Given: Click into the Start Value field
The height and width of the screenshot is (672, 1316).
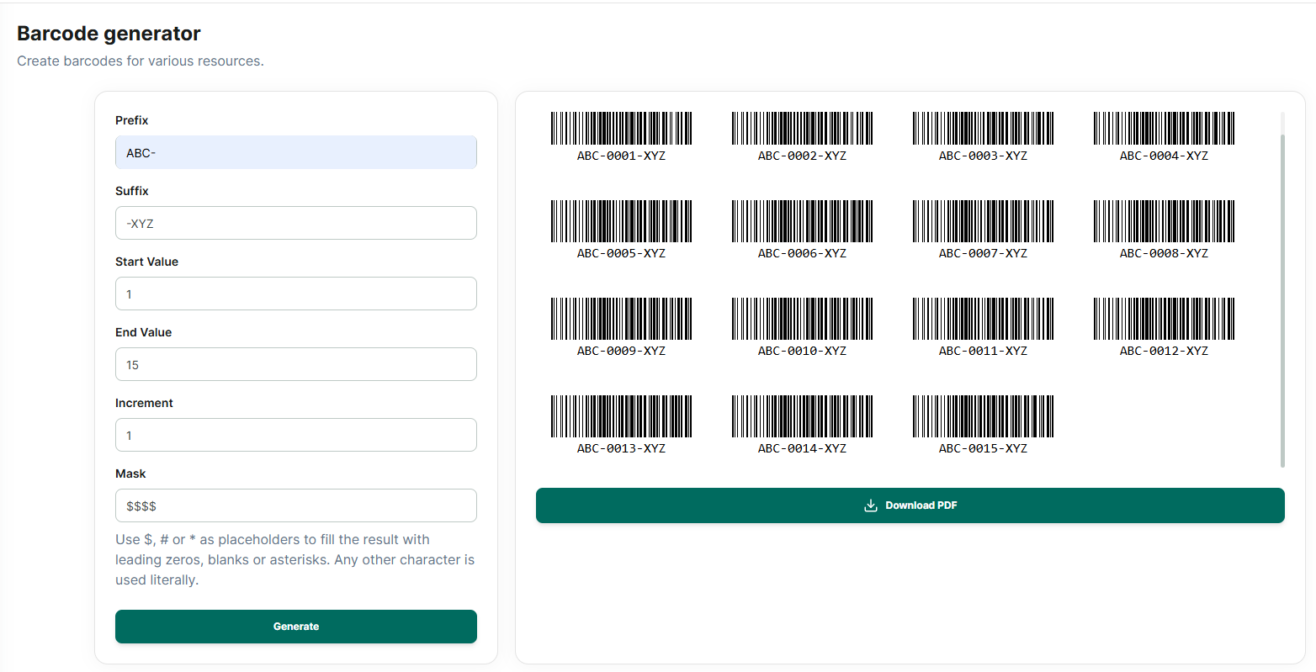Looking at the screenshot, I should [296, 294].
